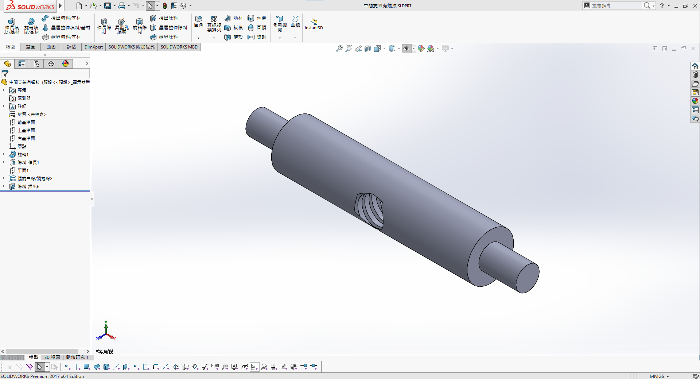Open the File Explorer task pane folder
This screenshot has width=700, height=379.
click(x=695, y=84)
